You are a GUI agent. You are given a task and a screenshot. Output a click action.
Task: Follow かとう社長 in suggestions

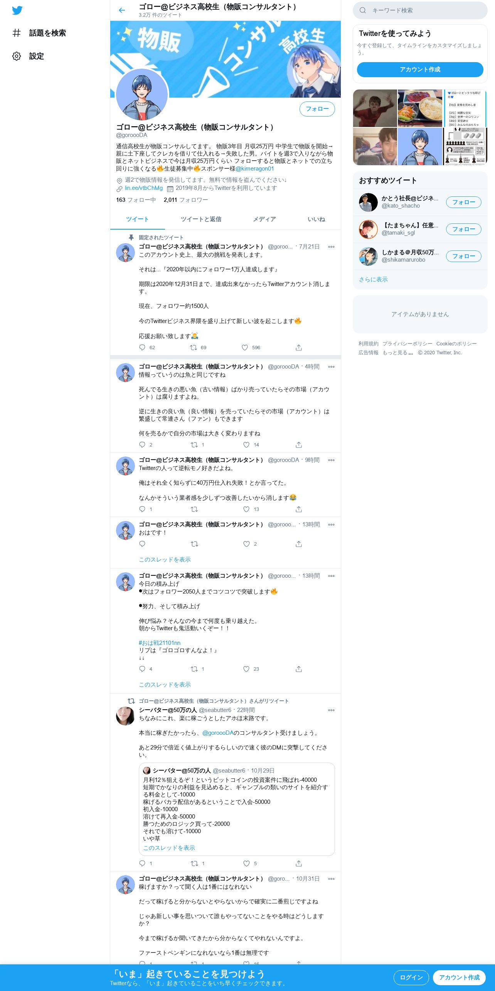(463, 202)
